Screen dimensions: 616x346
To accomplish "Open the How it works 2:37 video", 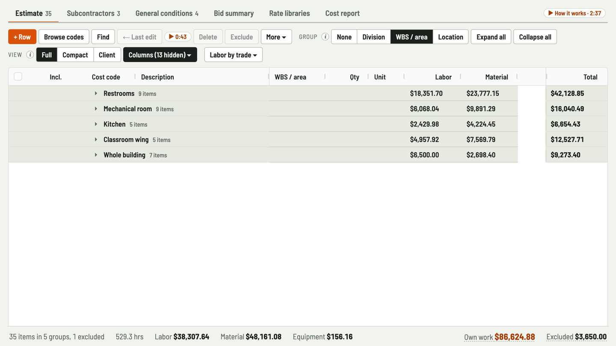I will pyautogui.click(x=575, y=13).
